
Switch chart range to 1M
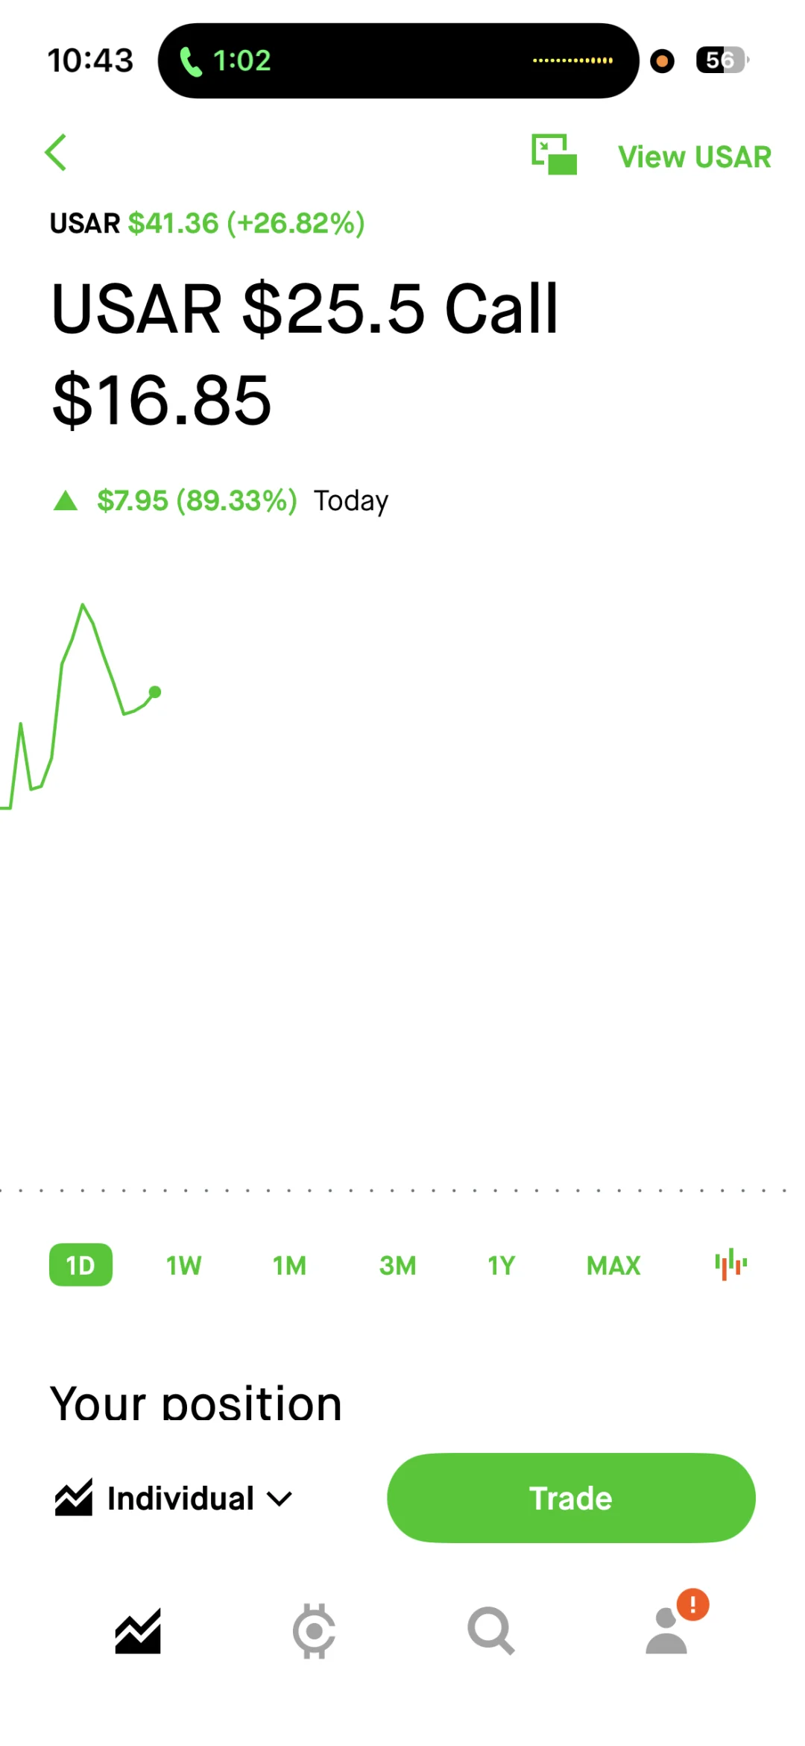(289, 1265)
